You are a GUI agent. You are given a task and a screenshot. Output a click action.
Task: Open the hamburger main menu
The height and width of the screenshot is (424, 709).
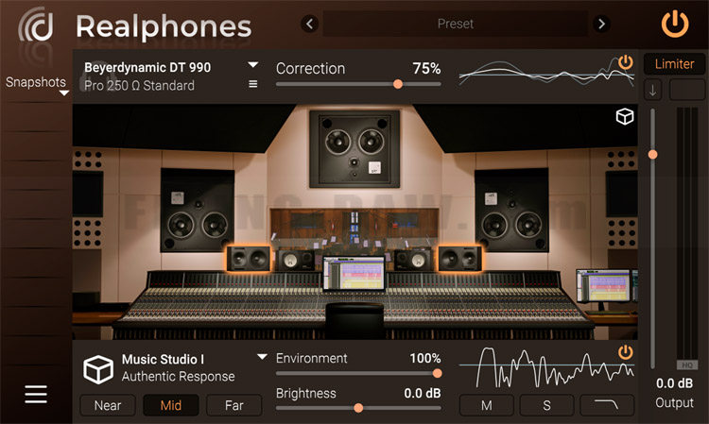tap(36, 394)
